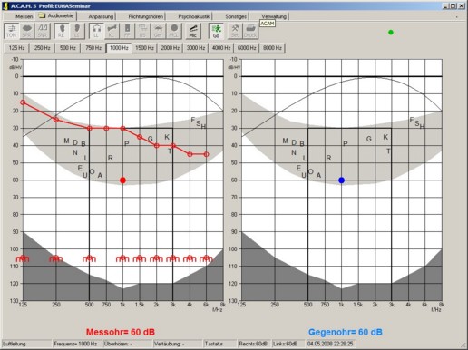468x350 pixels.
Task: Click the Tastatur status field
Action: [219, 344]
